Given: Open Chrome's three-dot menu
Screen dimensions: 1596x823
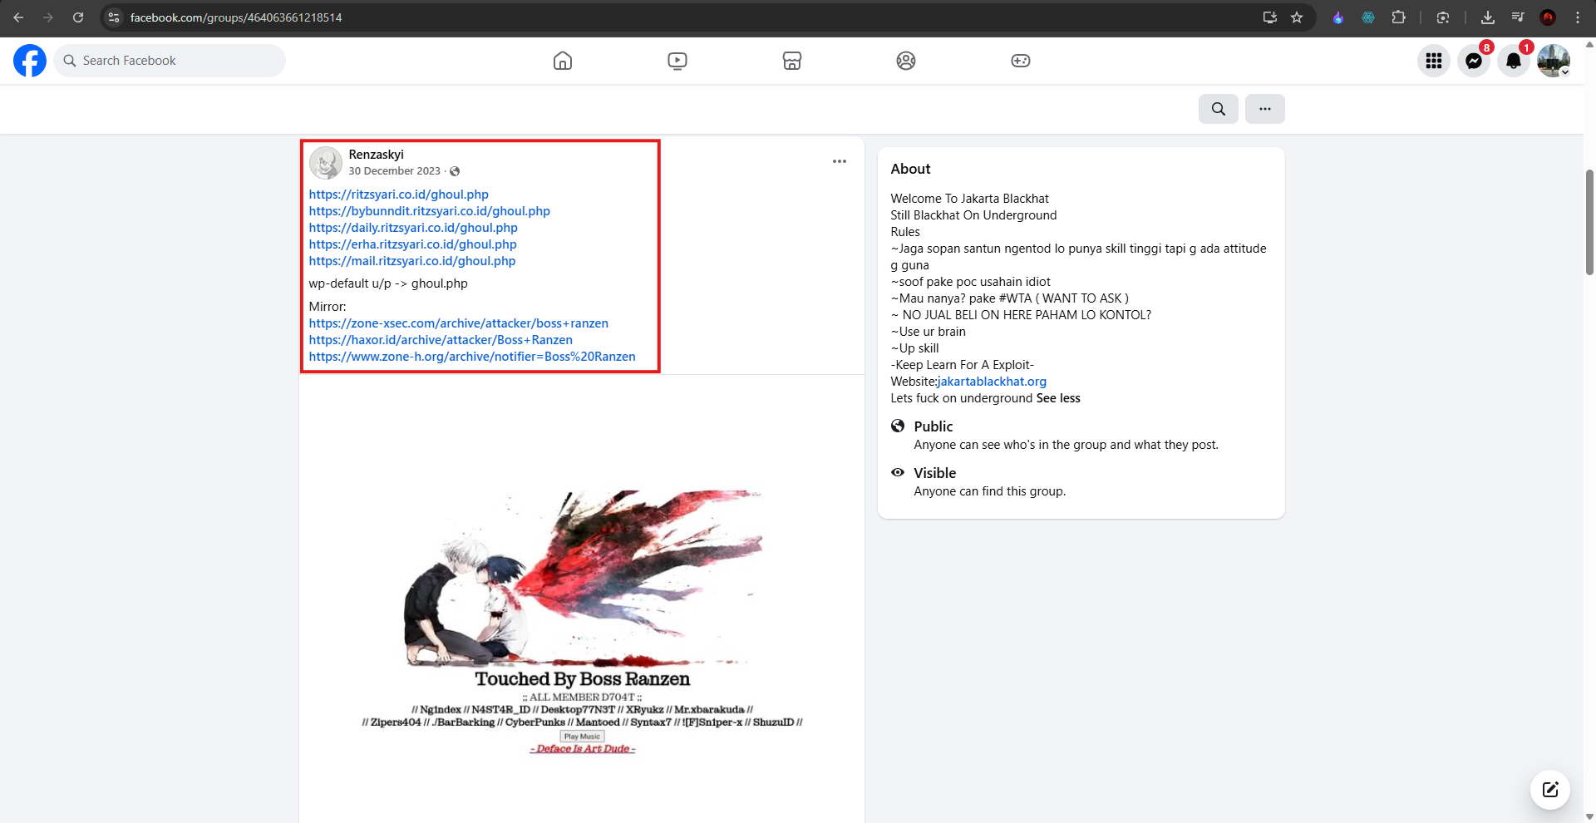Looking at the screenshot, I should click(x=1578, y=17).
